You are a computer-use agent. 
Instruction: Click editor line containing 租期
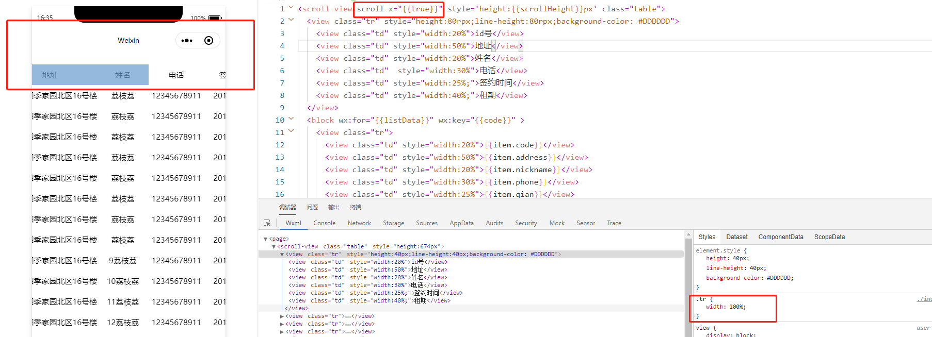click(x=422, y=95)
